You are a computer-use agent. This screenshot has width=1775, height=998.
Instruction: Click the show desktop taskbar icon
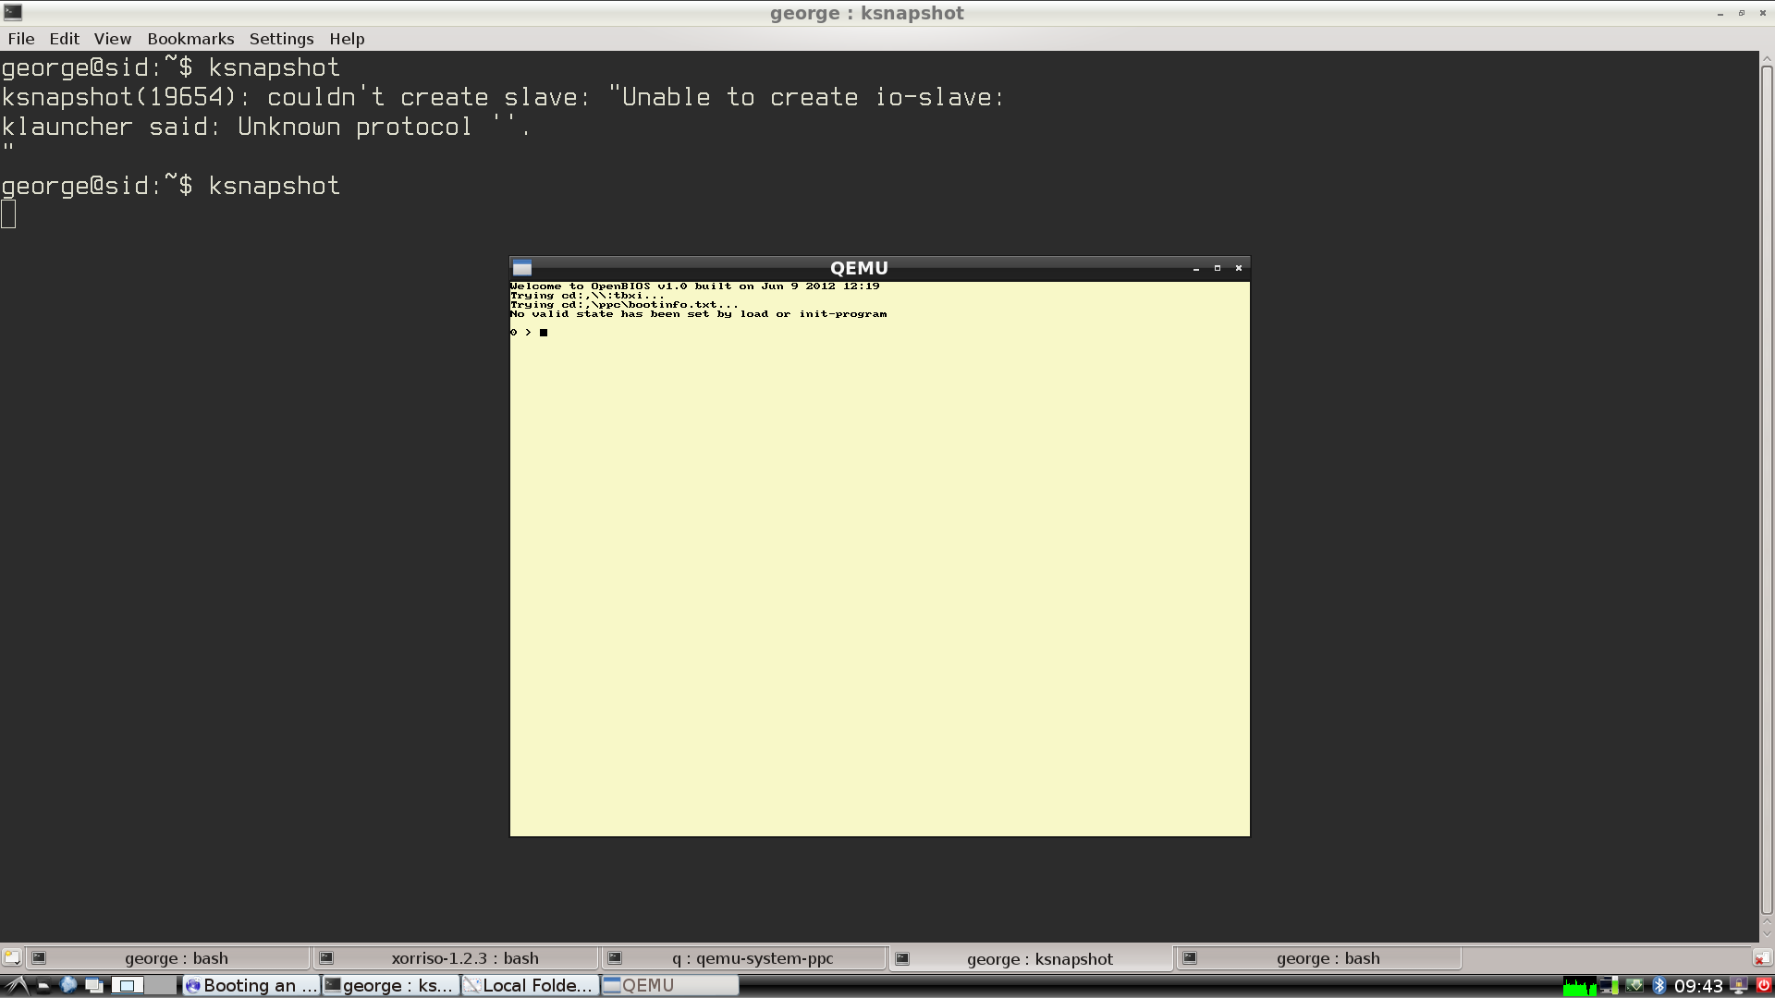tap(43, 986)
